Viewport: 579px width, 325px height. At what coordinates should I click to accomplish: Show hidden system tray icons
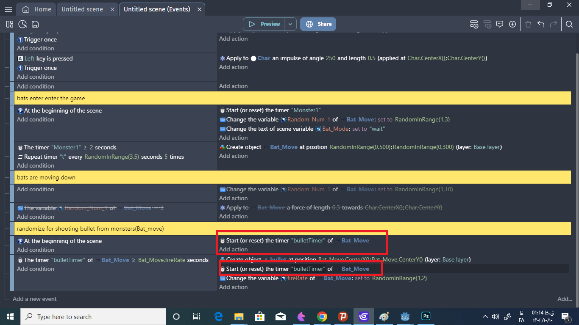485,317
